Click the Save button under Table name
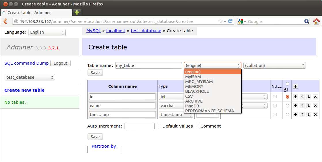 [x=95, y=73]
